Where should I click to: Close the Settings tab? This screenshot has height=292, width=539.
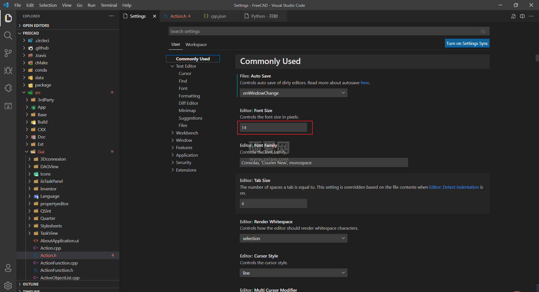[154, 16]
